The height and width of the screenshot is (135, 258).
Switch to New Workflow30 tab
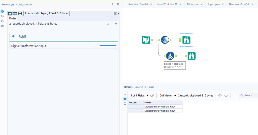click(239, 4)
